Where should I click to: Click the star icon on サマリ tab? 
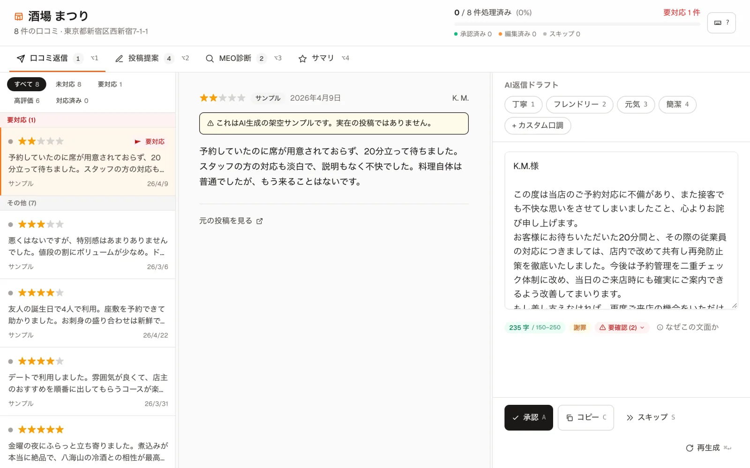tap(302, 58)
